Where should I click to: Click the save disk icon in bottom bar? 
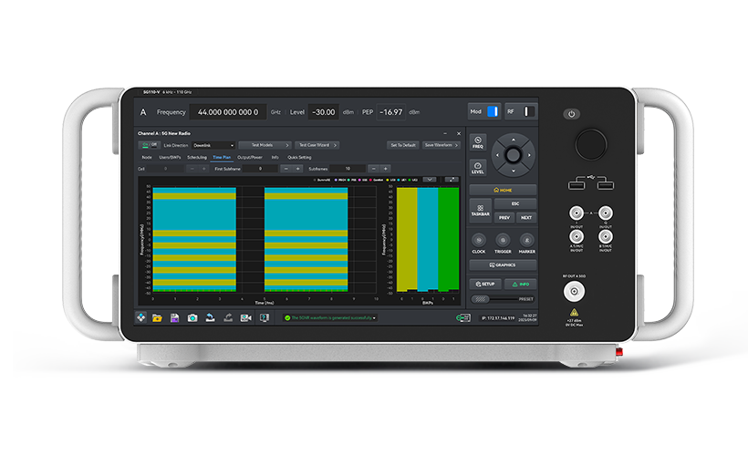[x=174, y=317]
